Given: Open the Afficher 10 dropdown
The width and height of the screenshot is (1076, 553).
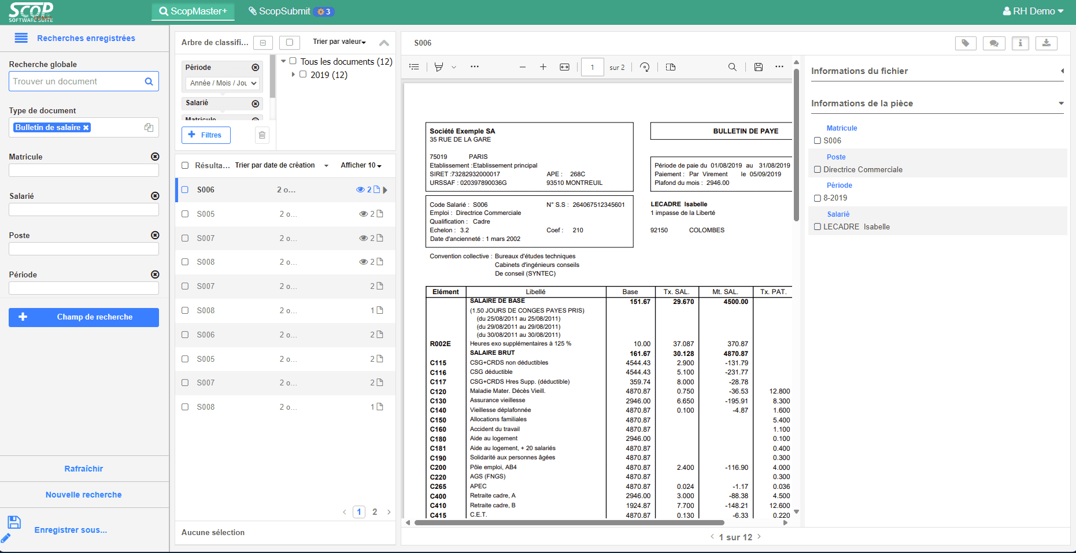Looking at the screenshot, I should 361,165.
